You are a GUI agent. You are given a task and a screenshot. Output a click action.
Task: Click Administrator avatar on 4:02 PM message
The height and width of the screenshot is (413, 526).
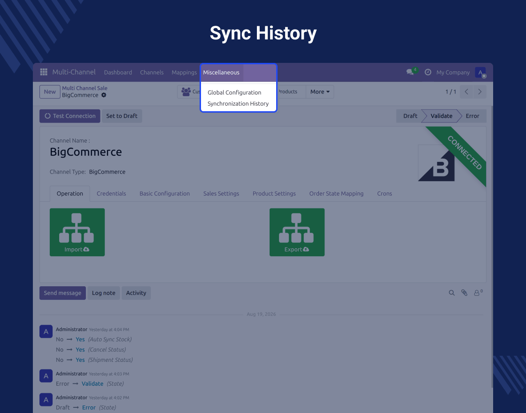[46, 399]
